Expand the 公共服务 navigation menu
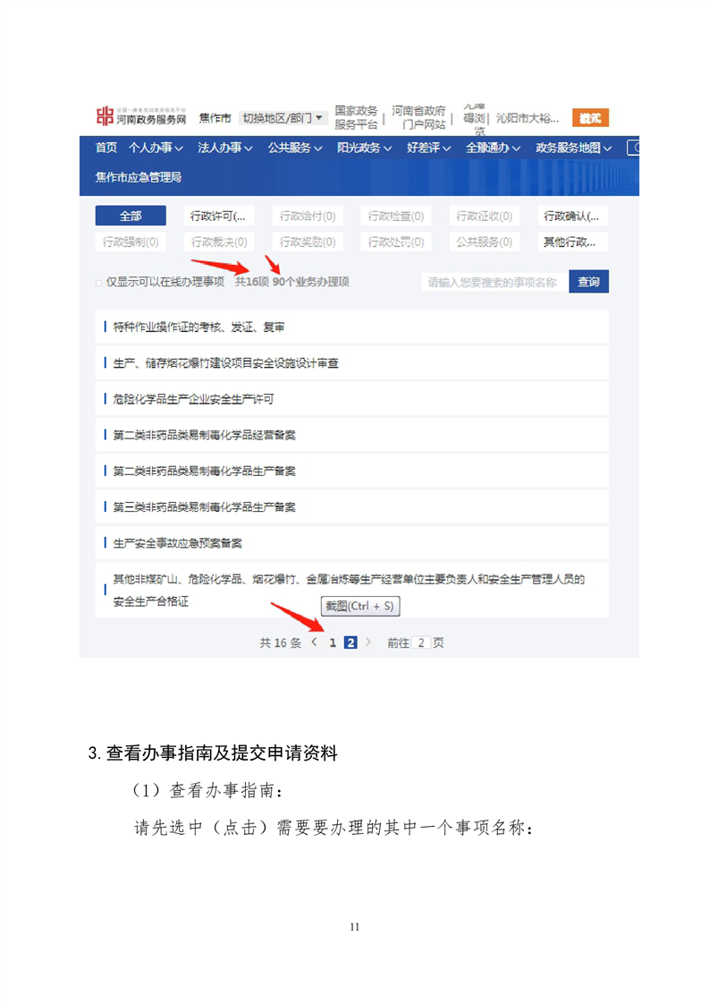Viewport: 709px width, 1004px height. click(294, 148)
